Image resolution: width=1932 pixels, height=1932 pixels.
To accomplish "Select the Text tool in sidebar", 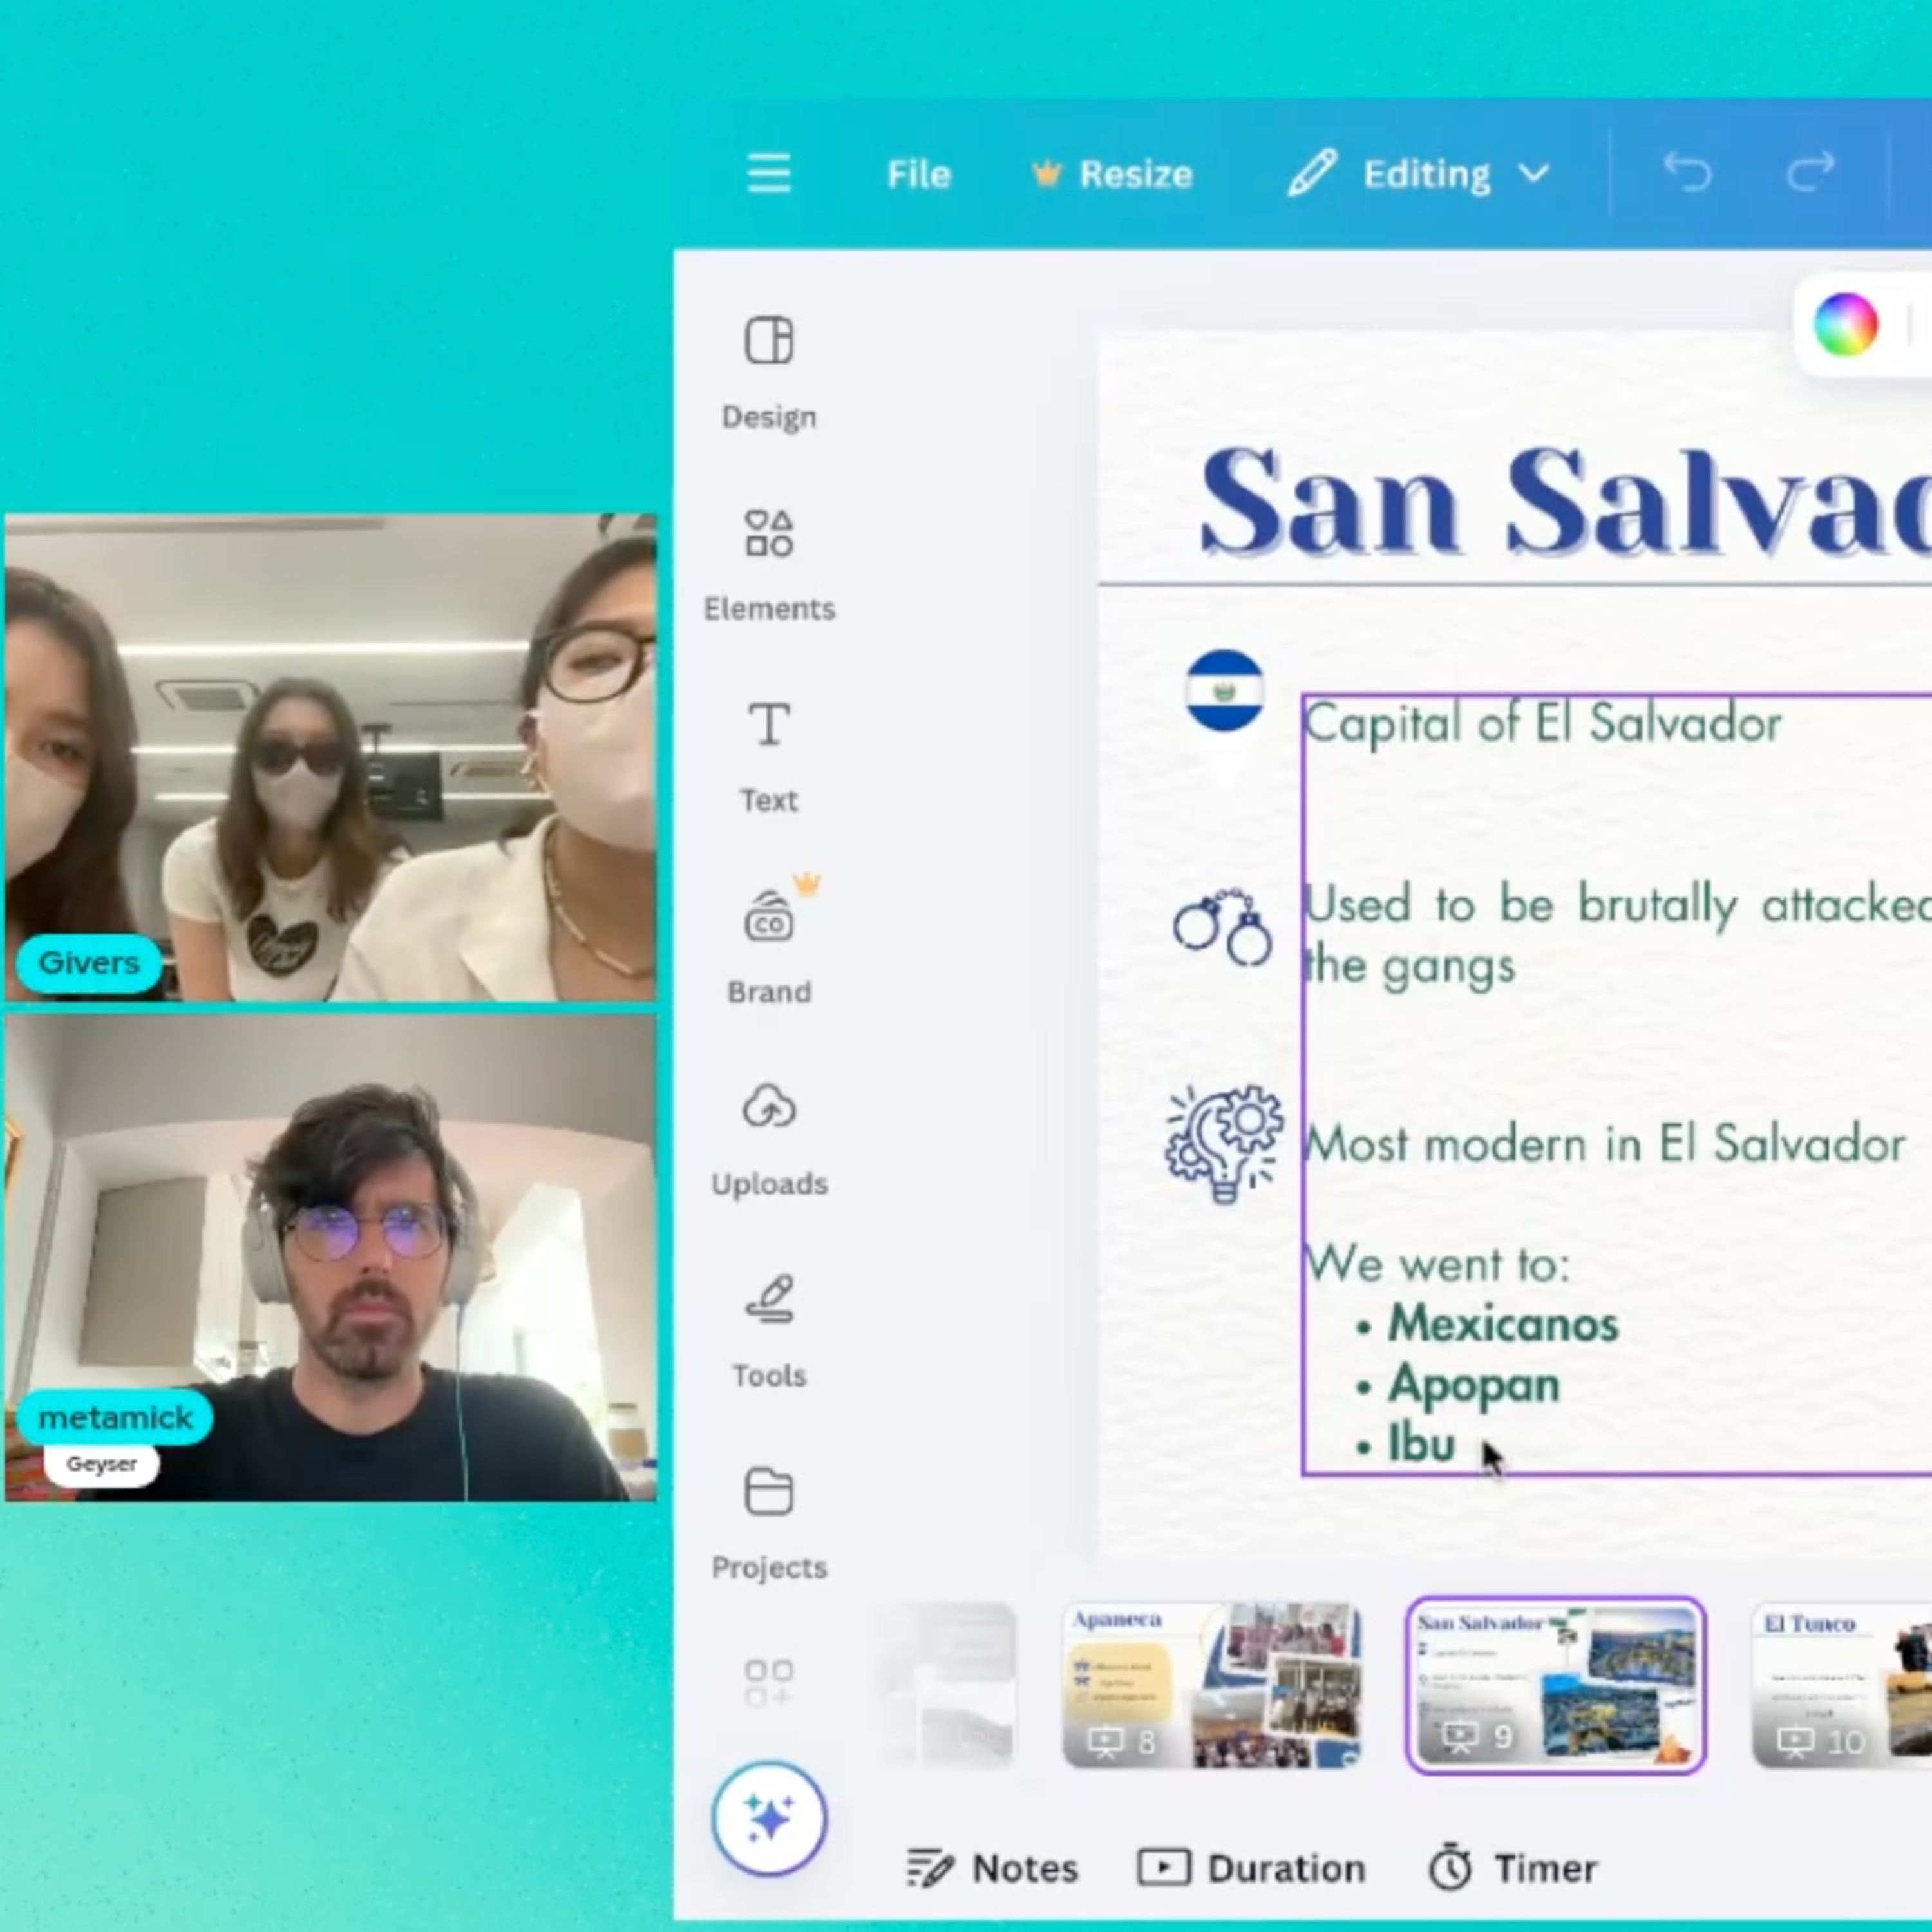I will [768, 754].
